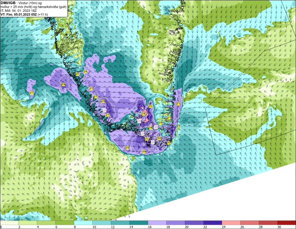Pick the 16–18 m/s lavender legend swatch

coord(157,223)
